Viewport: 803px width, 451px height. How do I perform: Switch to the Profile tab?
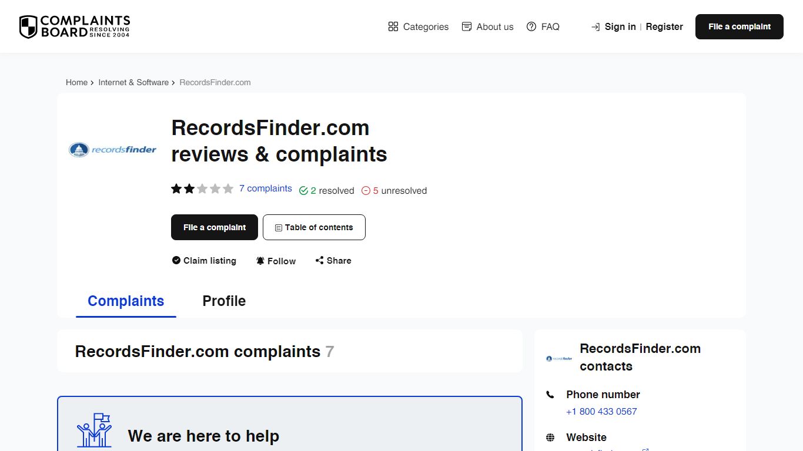224,301
